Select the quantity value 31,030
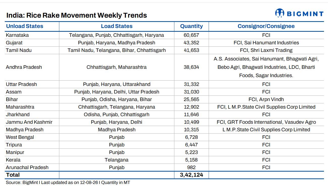The image size is (328, 189). [x=192, y=92]
